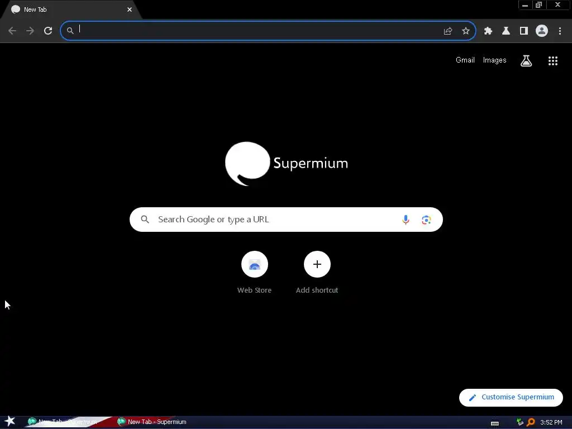Bookmark this tab with the star icon
Screen dimensions: 572x429
click(x=466, y=31)
